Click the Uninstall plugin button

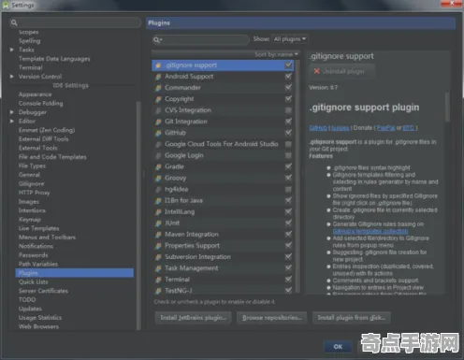coord(342,71)
